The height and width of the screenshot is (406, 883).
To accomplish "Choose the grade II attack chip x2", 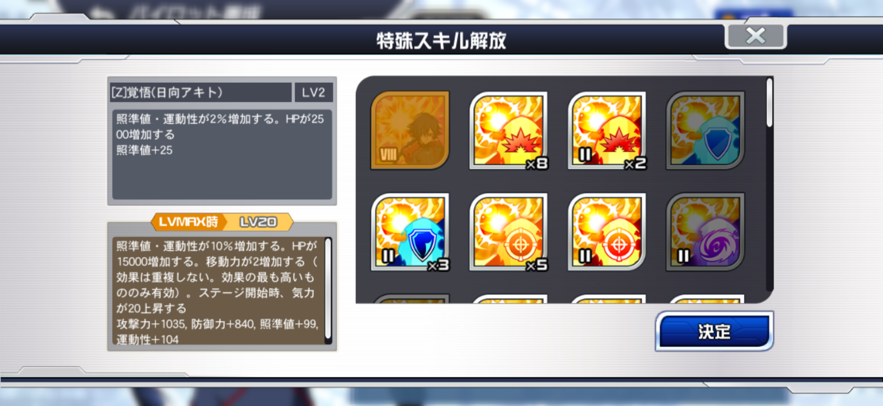I will 607,130.
